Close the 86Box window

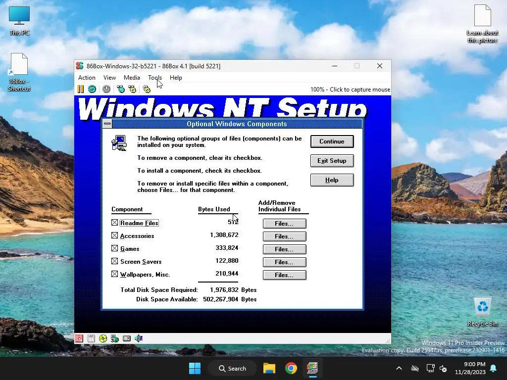click(x=380, y=66)
